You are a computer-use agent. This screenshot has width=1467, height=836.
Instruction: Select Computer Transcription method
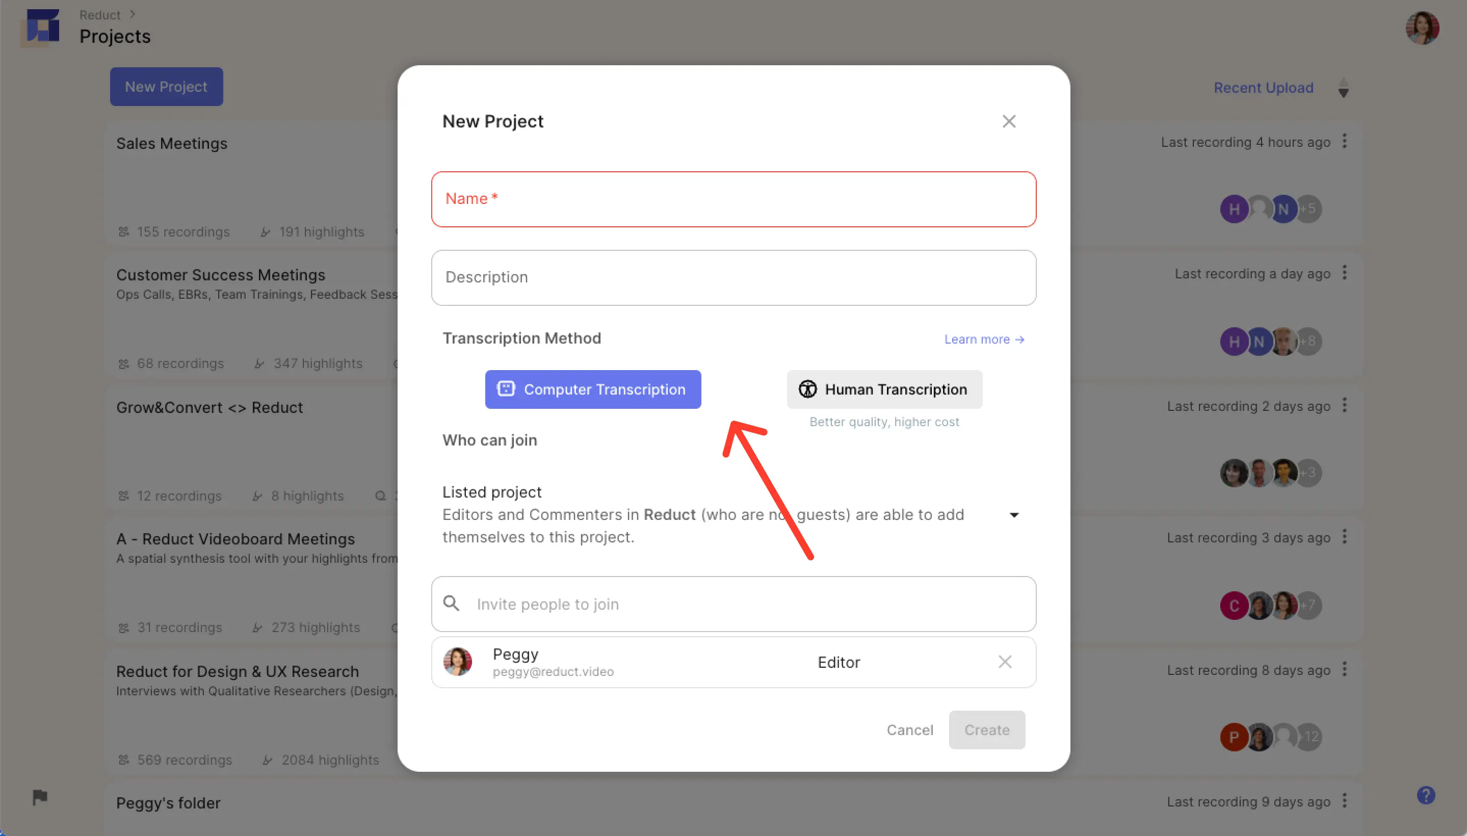coord(592,389)
